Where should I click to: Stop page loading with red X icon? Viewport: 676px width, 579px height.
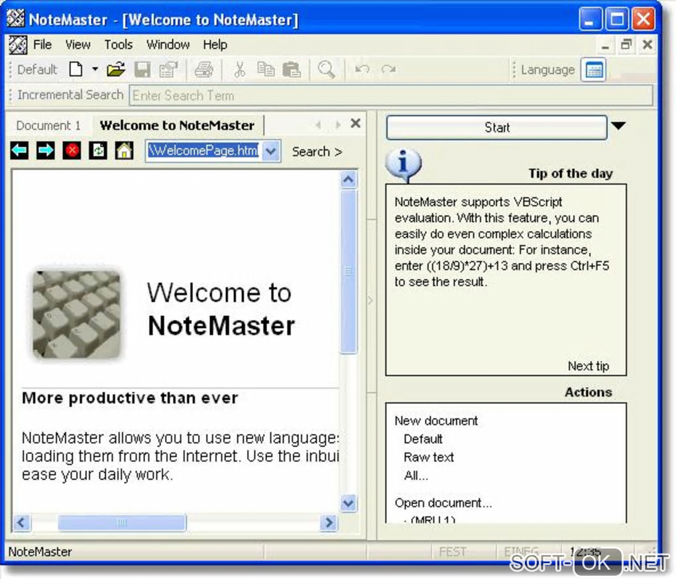tap(72, 150)
